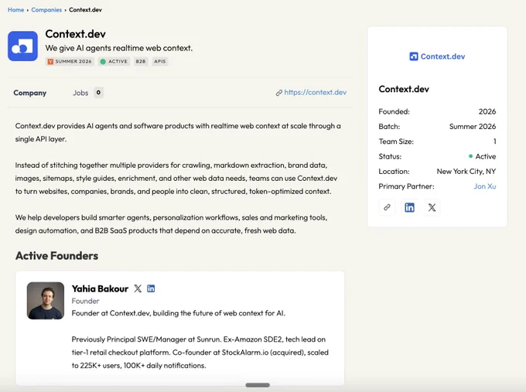526x392 pixels.
Task: Switch to the Company tab
Action: (x=30, y=93)
